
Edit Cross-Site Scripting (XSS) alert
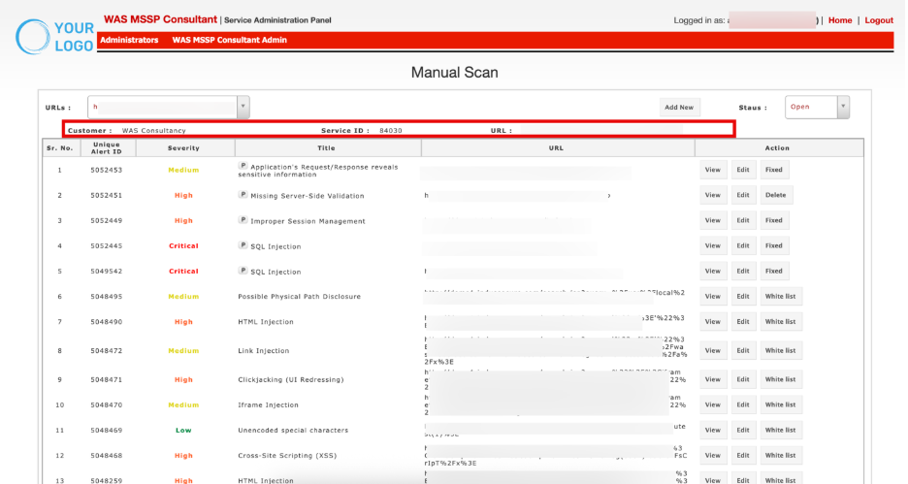[x=743, y=456]
